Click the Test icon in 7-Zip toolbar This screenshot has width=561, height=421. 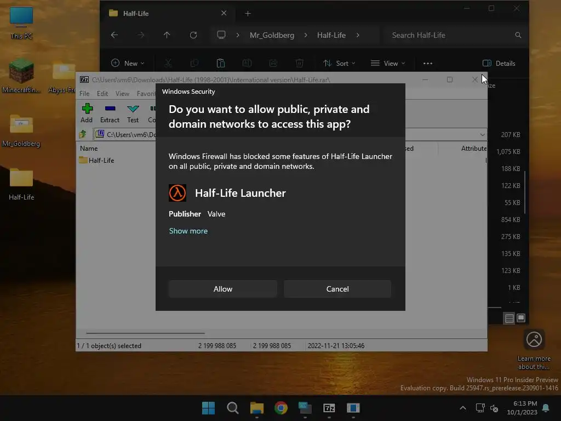pos(133,113)
